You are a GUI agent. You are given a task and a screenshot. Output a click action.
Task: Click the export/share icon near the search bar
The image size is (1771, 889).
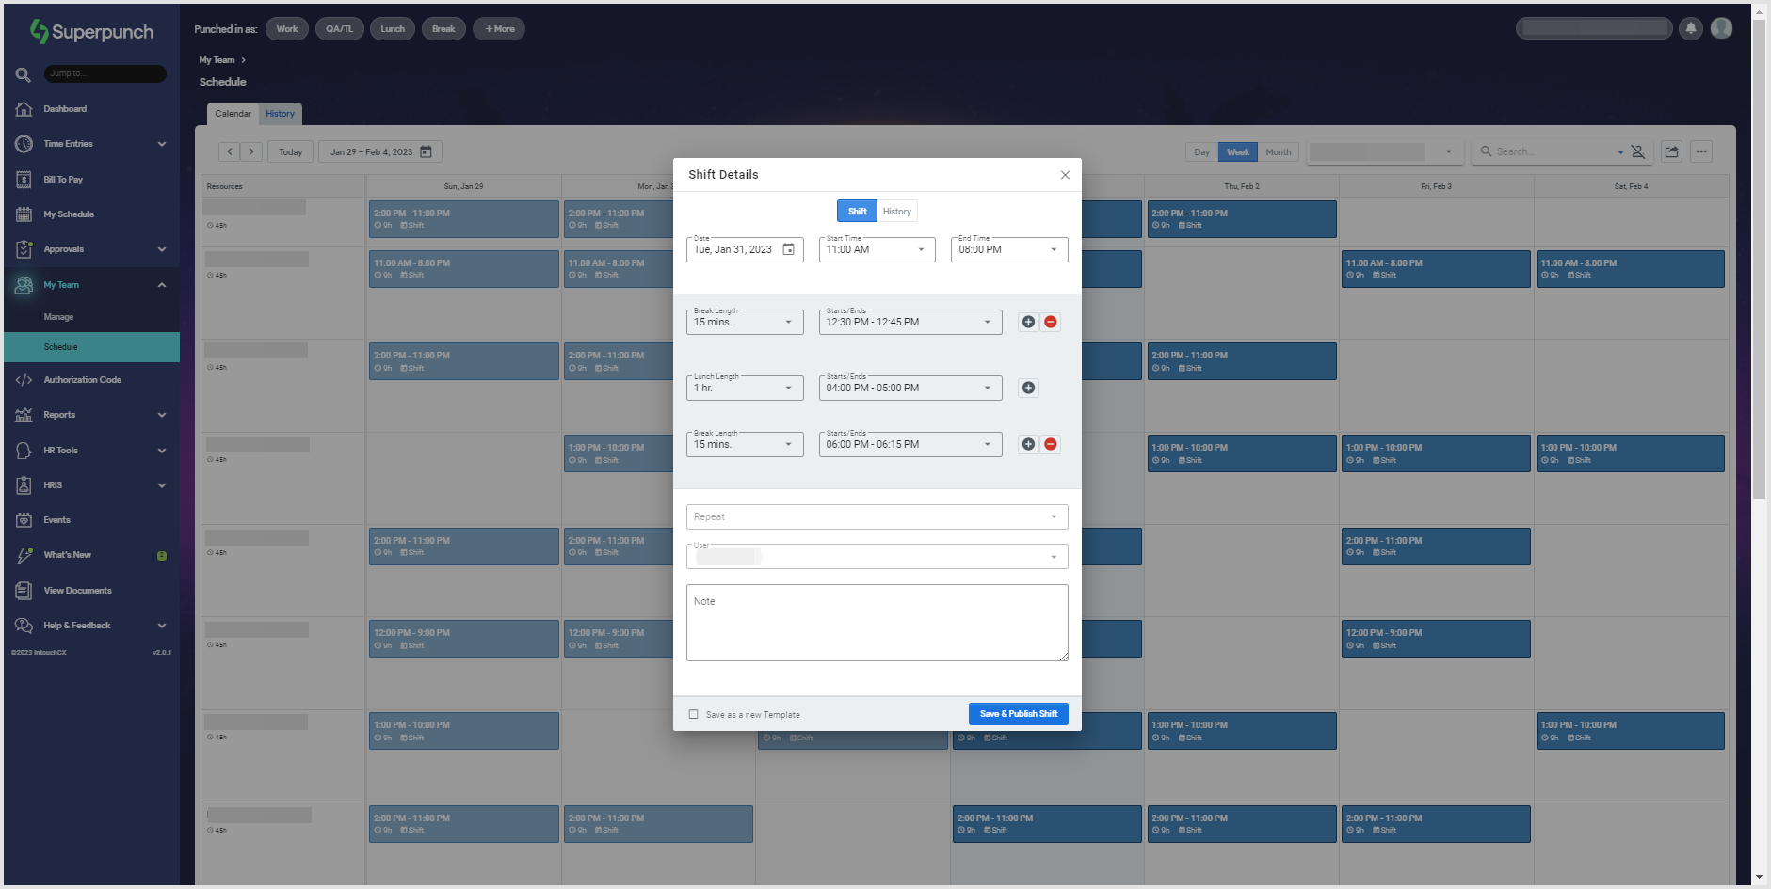(1671, 151)
